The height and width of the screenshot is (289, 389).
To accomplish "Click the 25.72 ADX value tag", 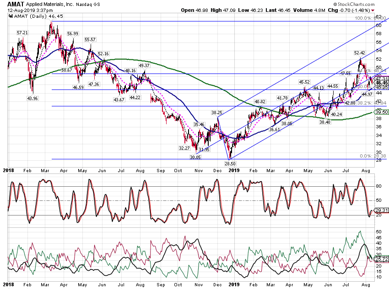I will pyautogui.click(x=382, y=259).
